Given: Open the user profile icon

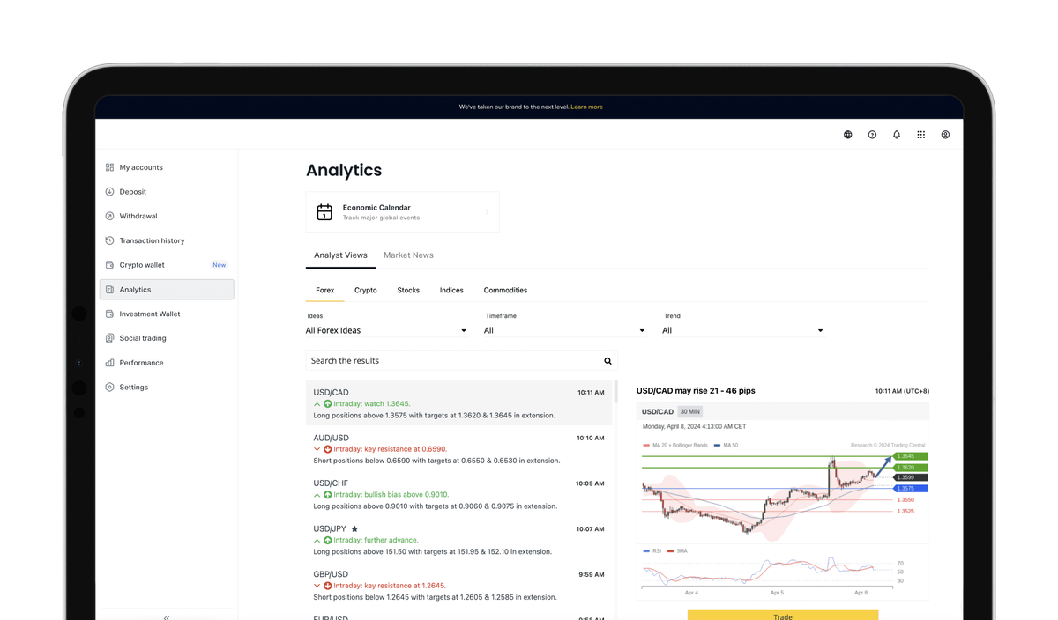Looking at the screenshot, I should pos(945,135).
